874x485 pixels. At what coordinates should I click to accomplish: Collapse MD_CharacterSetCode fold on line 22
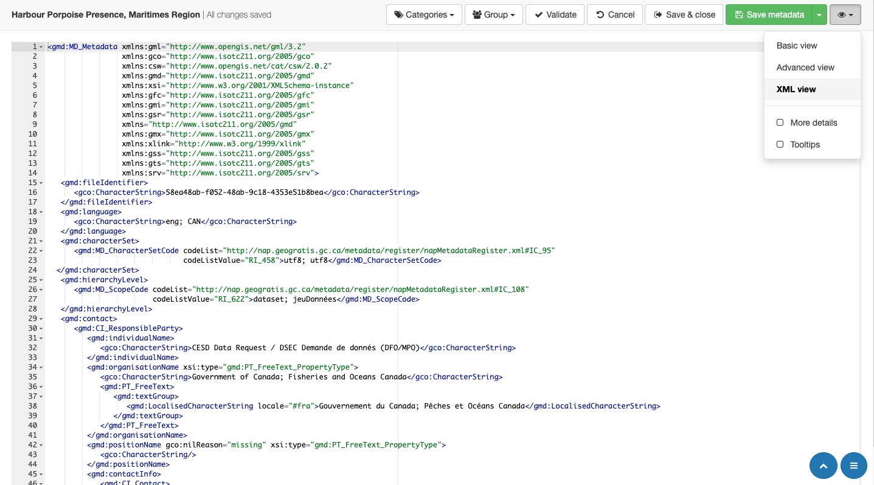(41, 251)
